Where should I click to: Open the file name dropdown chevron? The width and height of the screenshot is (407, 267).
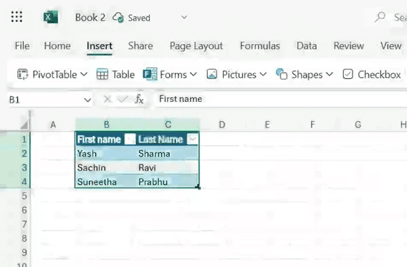[184, 18]
